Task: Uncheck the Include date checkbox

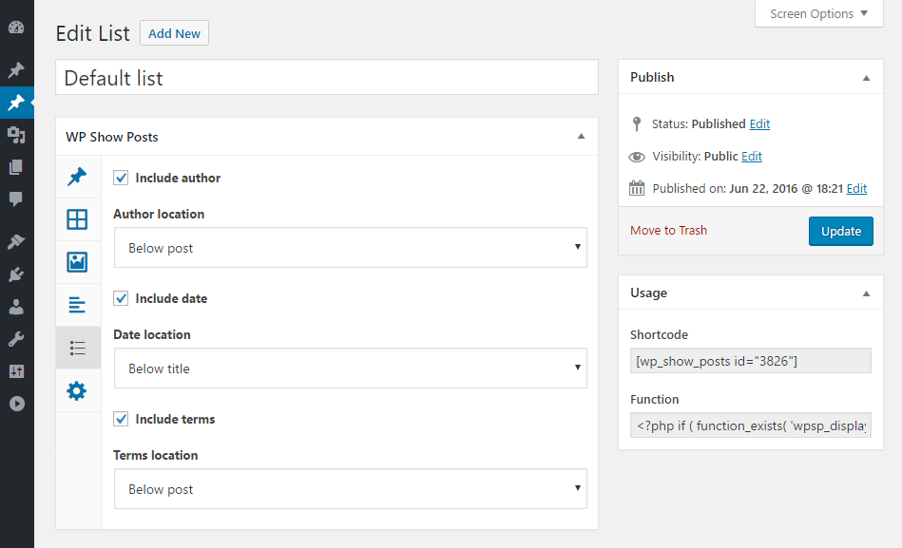Action: point(121,298)
